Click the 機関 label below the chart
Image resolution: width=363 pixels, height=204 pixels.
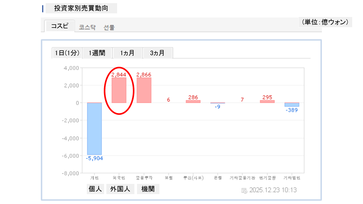click(x=148, y=189)
